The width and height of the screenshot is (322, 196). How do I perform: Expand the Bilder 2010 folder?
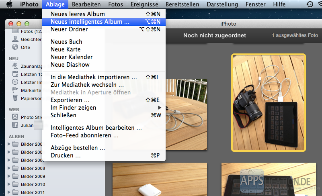pos(9,184)
